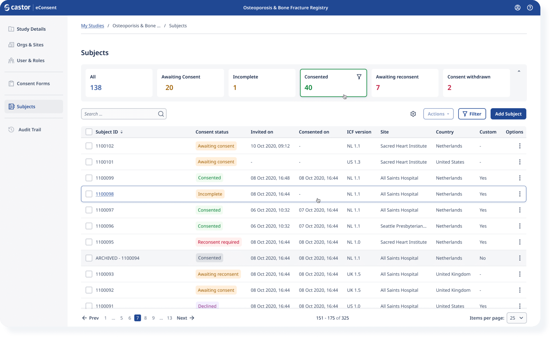Viewport: 551px width, 337px height.
Task: Go to page 1
Action: (x=105, y=318)
